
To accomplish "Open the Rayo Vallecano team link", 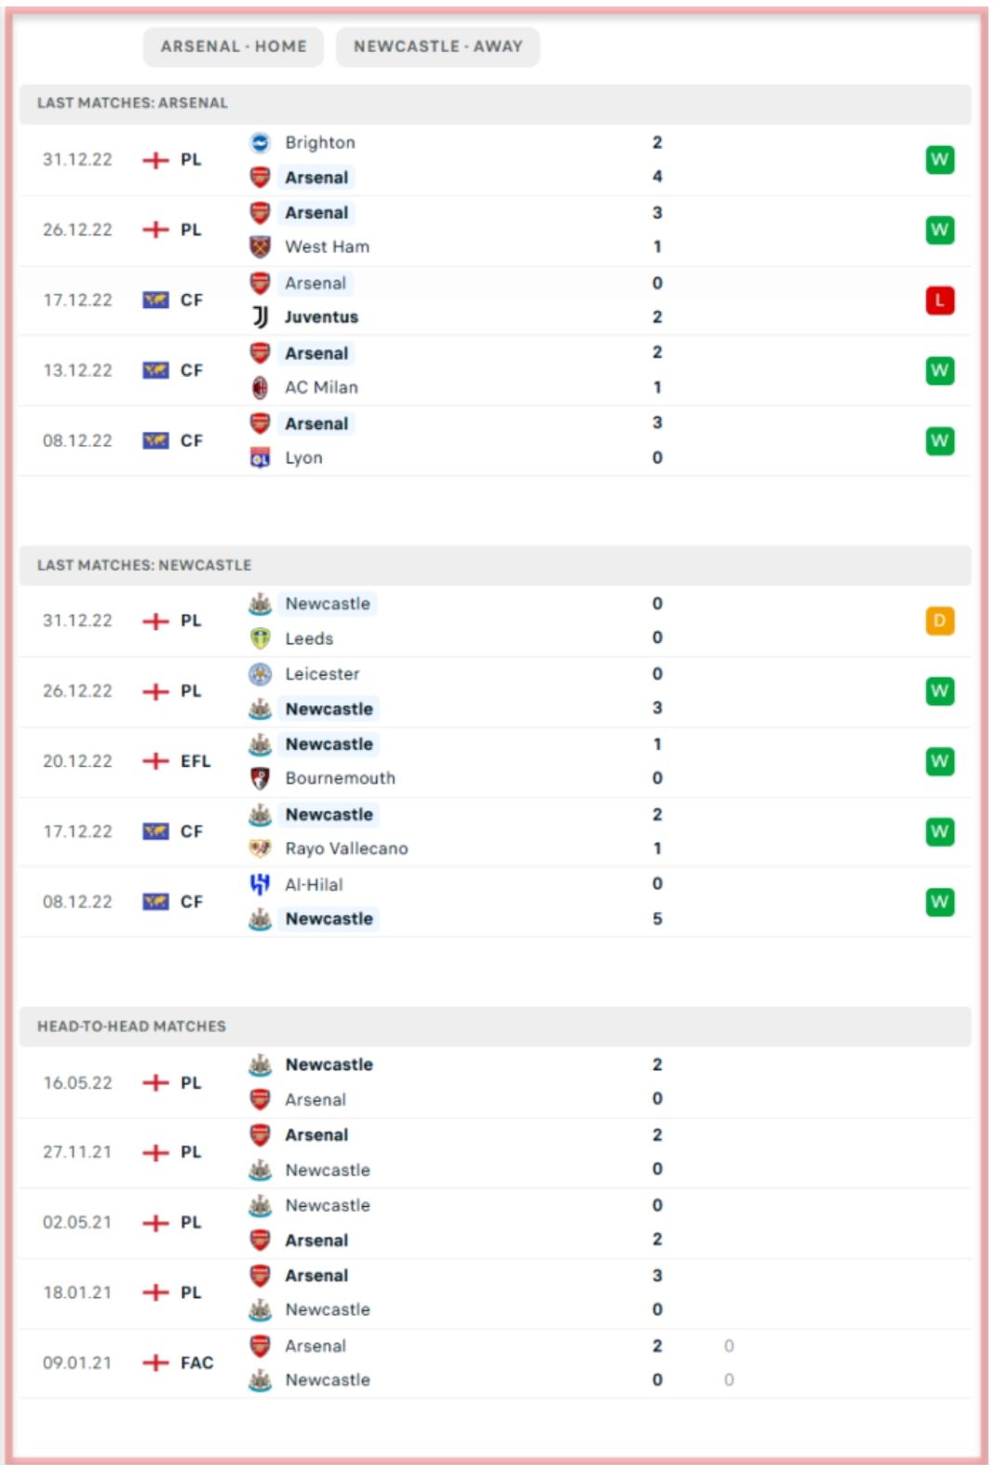I will coord(346,849).
